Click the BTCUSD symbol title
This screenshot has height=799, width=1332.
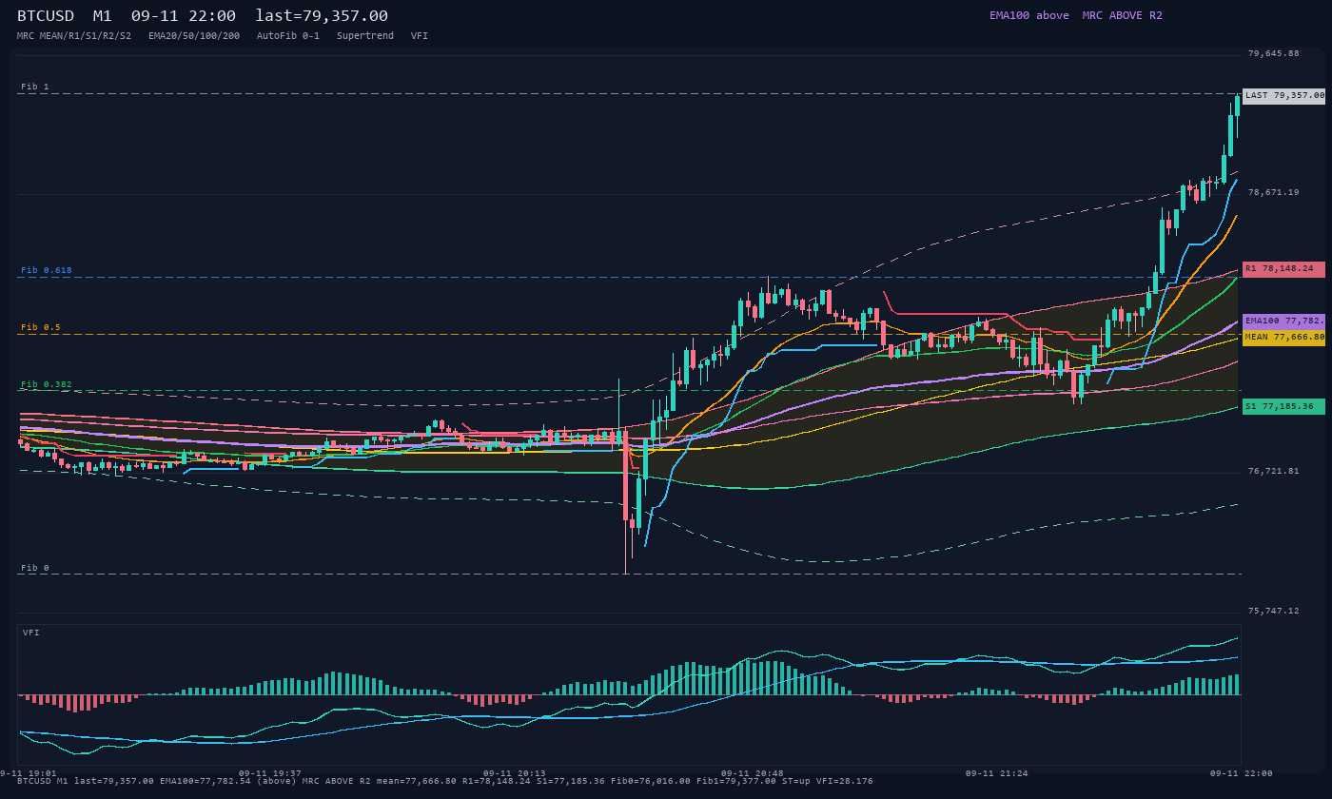(46, 15)
